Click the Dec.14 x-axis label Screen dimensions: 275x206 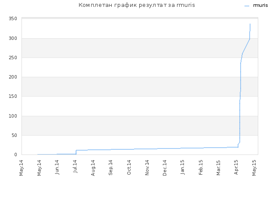pos(165,168)
